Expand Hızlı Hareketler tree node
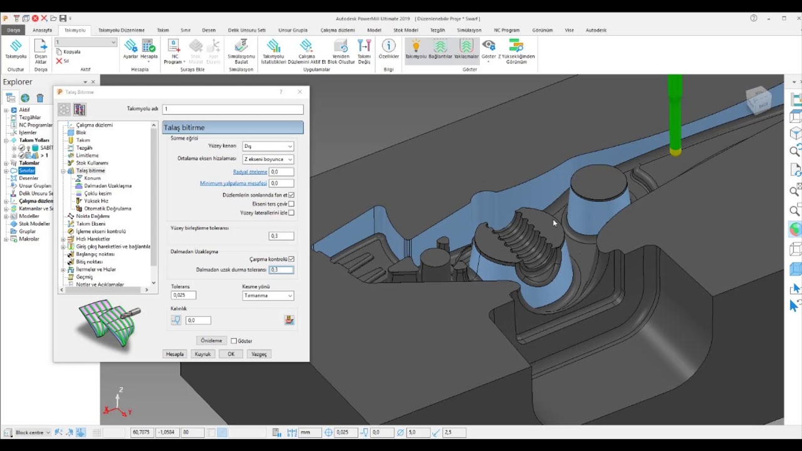The width and height of the screenshot is (802, 451). 63,239
